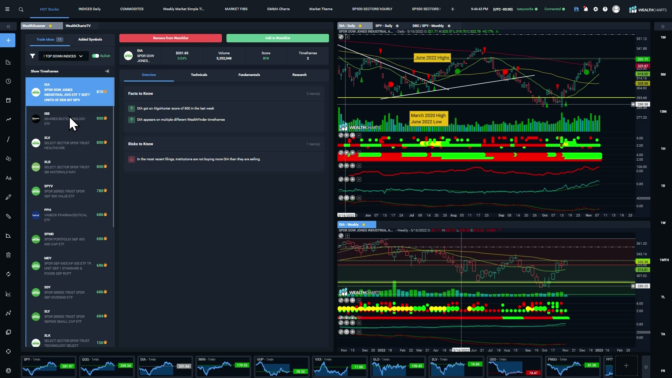The image size is (672, 378).
Task: Select DBC / SPY - Monthly chart tab
Action: [x=431, y=26]
